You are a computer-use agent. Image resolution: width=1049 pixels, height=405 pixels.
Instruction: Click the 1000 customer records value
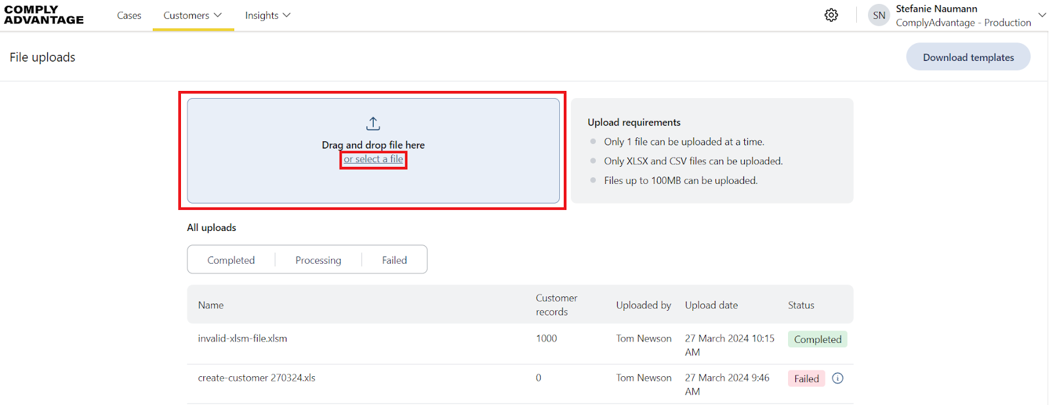coord(546,338)
